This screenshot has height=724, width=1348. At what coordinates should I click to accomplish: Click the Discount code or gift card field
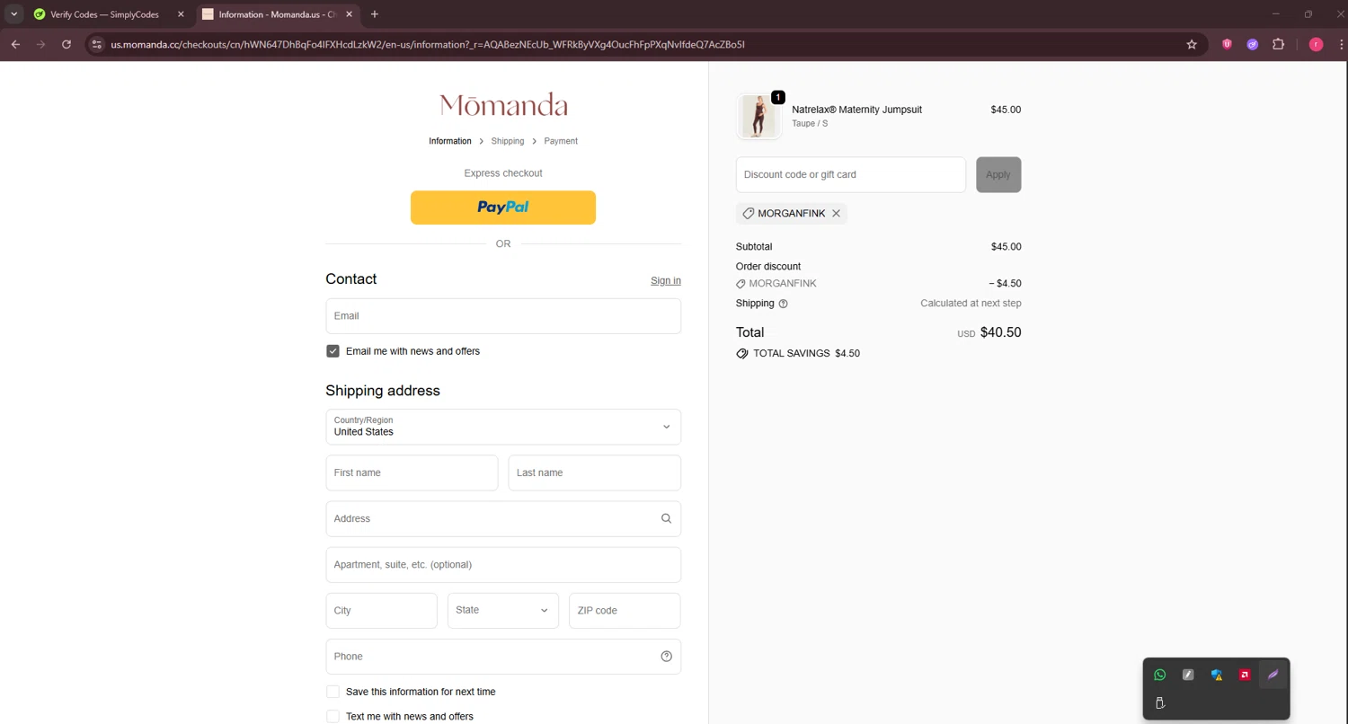coord(851,174)
